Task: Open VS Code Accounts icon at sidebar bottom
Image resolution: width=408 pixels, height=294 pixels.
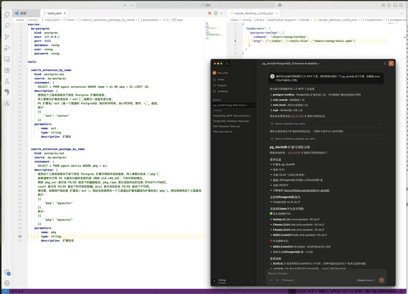Action: [7, 271]
